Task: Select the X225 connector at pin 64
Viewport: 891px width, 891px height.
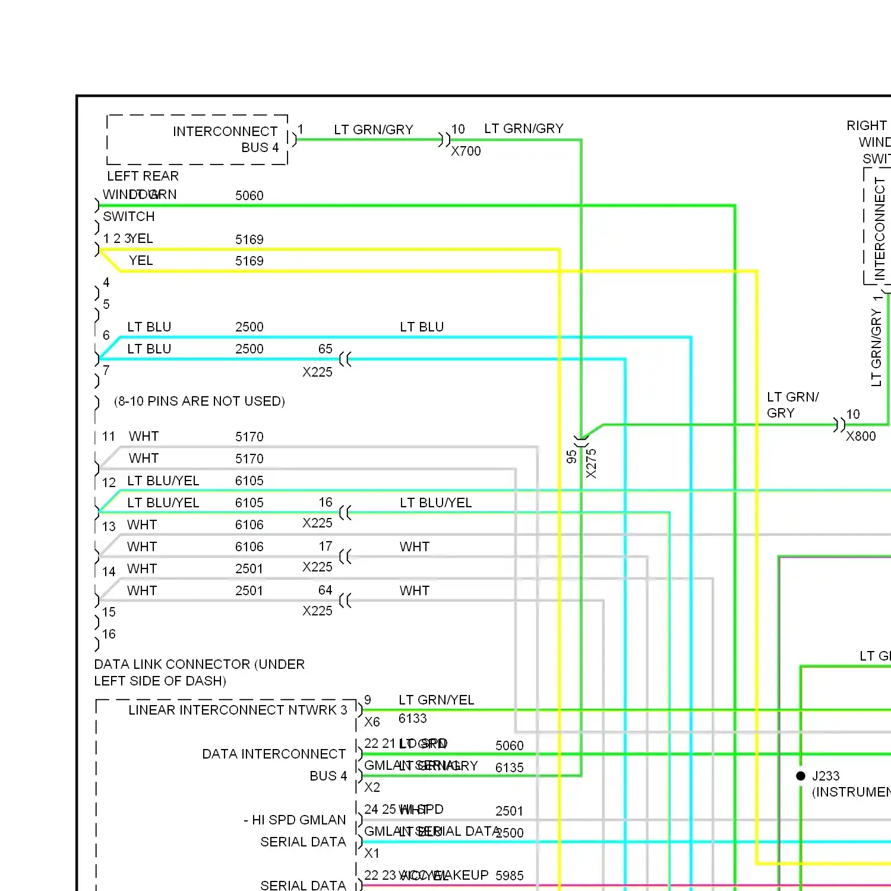Action: 343,600
